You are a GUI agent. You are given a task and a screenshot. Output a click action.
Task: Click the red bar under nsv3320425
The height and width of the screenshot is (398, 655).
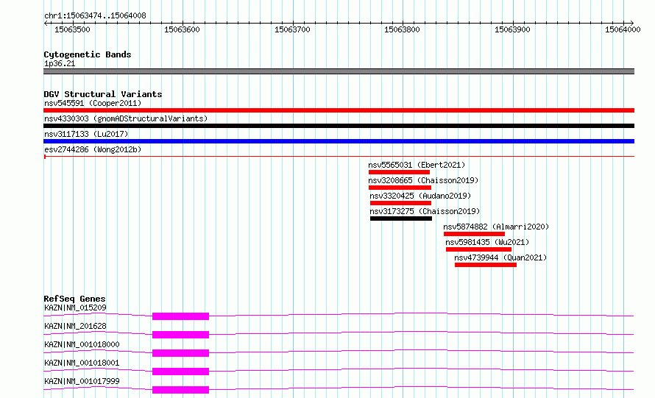coord(400,203)
